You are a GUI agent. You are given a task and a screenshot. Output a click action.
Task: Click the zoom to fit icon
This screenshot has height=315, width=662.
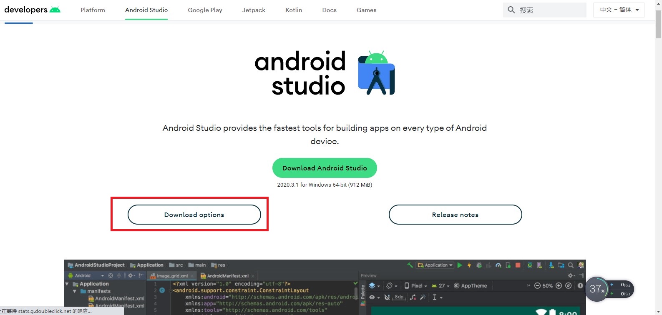(568, 286)
